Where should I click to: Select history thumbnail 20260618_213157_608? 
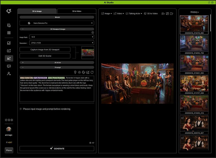[194, 85]
